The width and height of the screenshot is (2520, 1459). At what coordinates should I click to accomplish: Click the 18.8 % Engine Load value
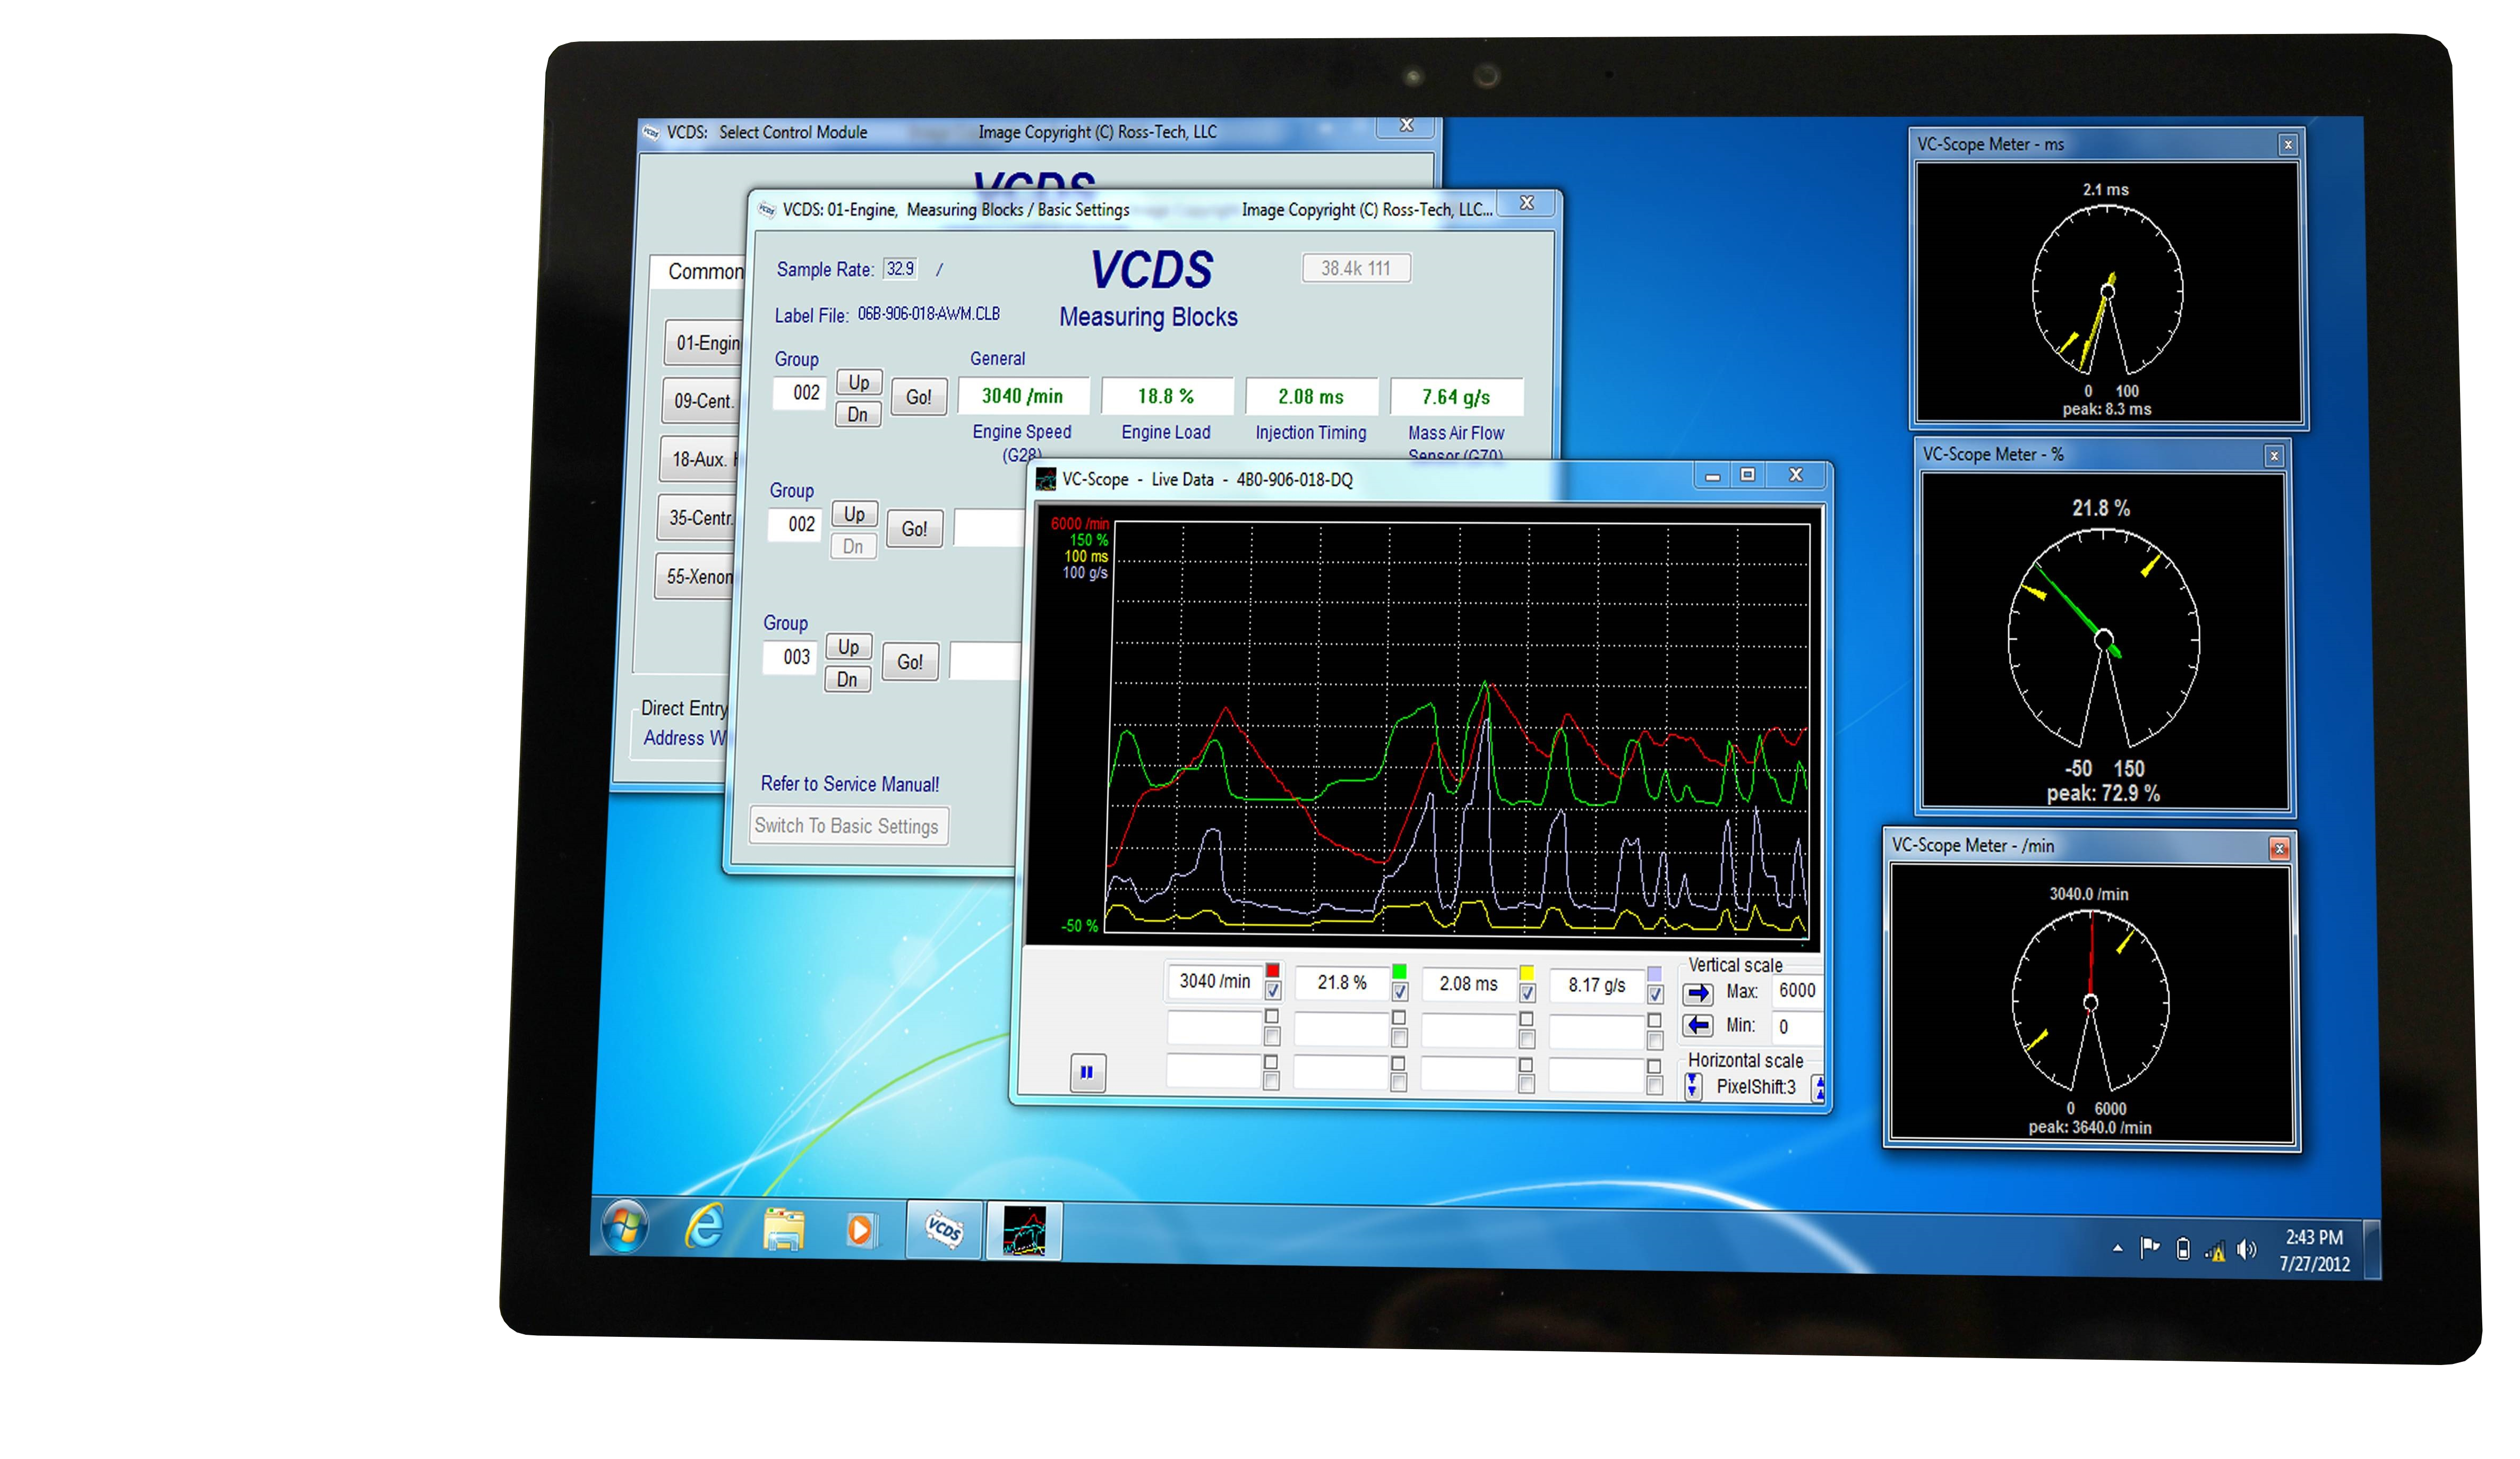[x=1166, y=396]
